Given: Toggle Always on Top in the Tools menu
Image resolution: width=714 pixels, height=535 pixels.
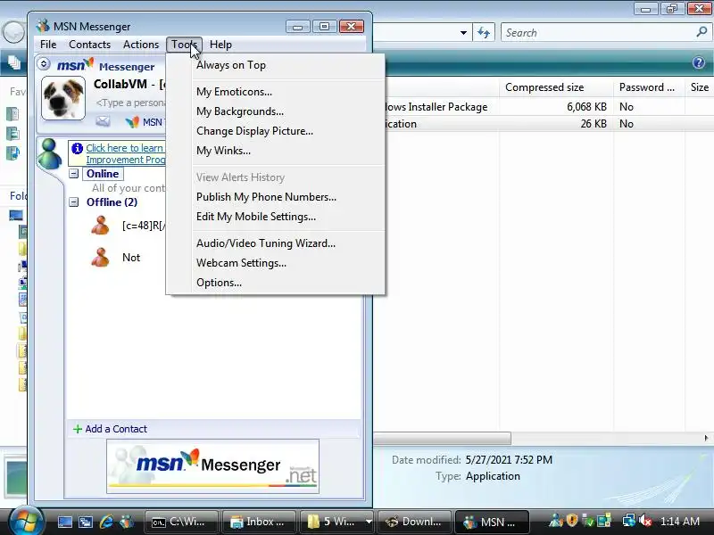Looking at the screenshot, I should pyautogui.click(x=276, y=65).
